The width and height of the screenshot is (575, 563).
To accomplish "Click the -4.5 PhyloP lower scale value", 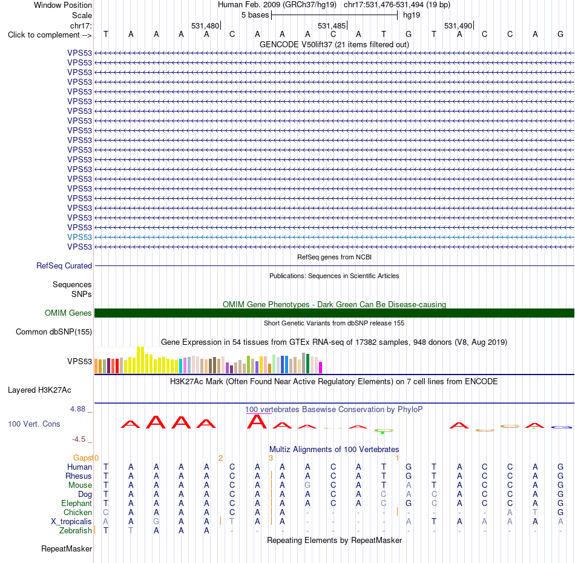I will [79, 439].
